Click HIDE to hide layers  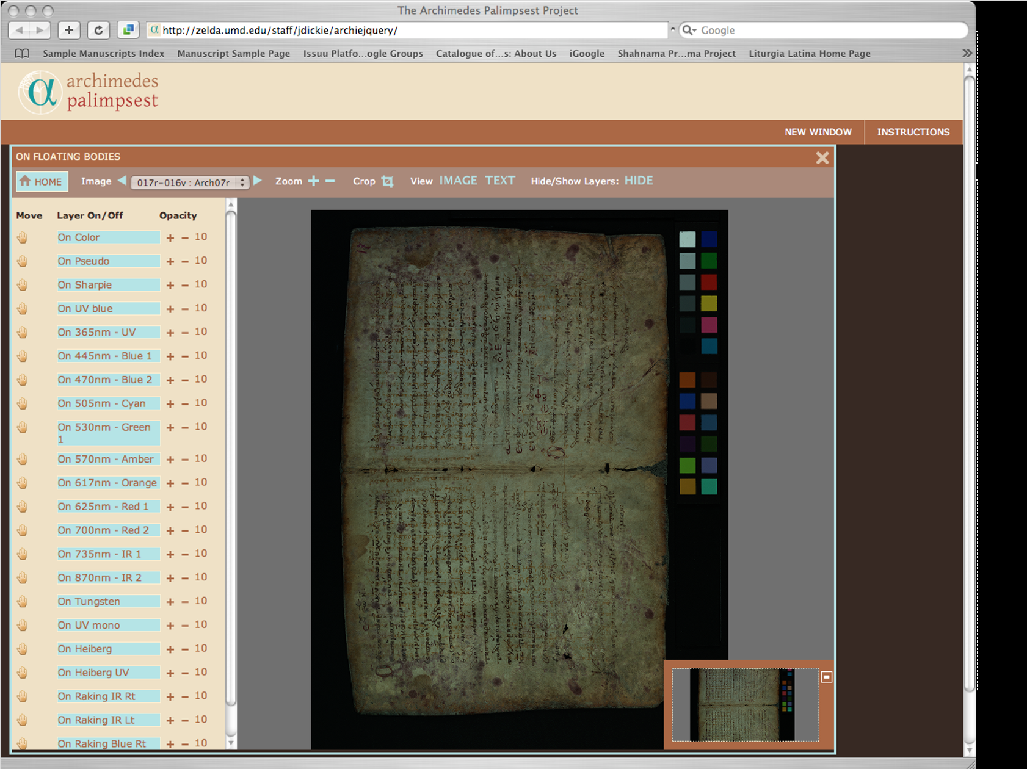638,181
